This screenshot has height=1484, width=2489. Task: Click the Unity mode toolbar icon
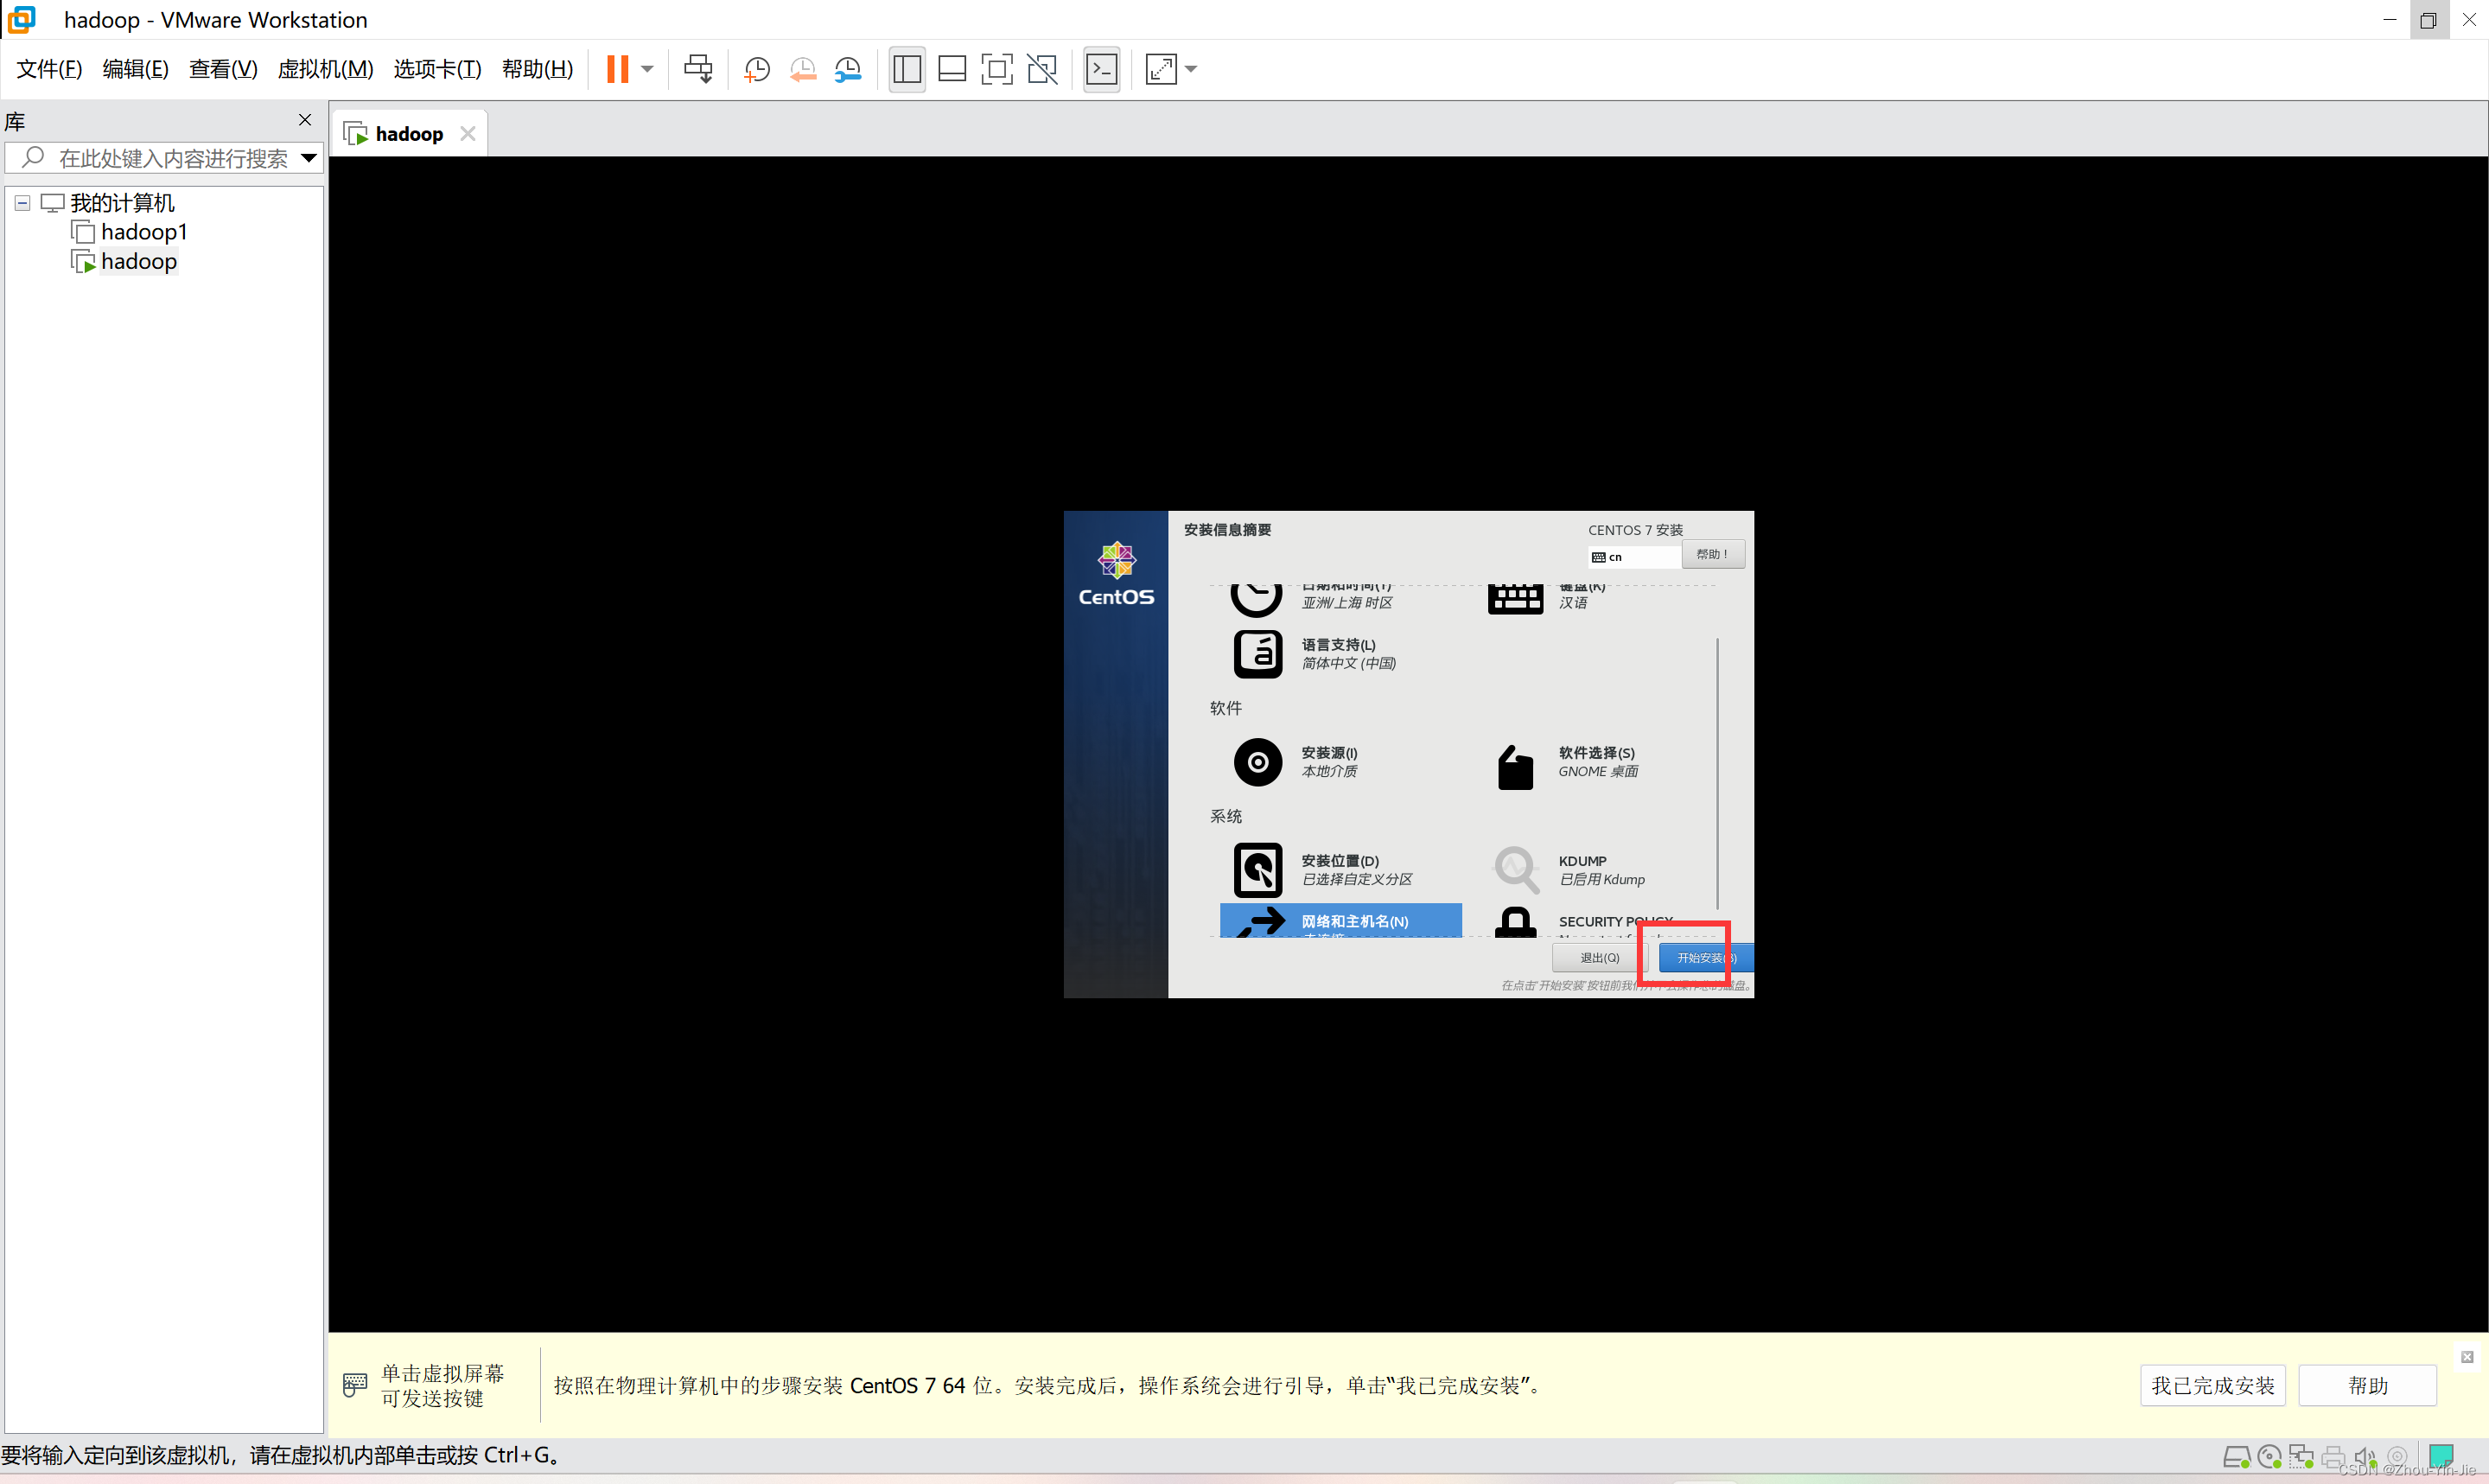point(1041,69)
